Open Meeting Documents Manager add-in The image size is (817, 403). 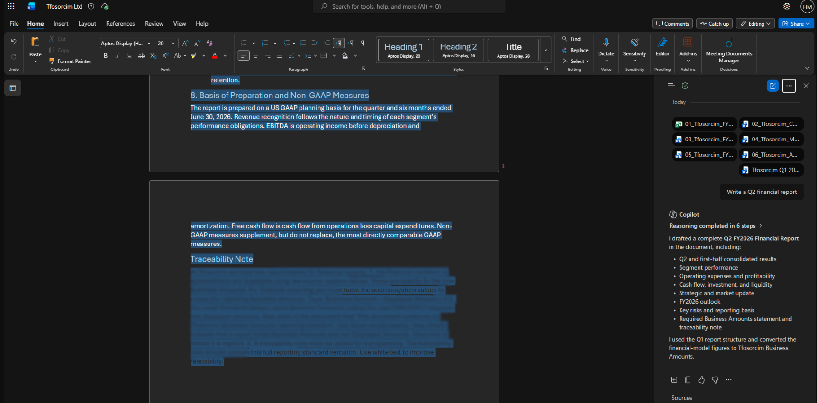pos(729,50)
